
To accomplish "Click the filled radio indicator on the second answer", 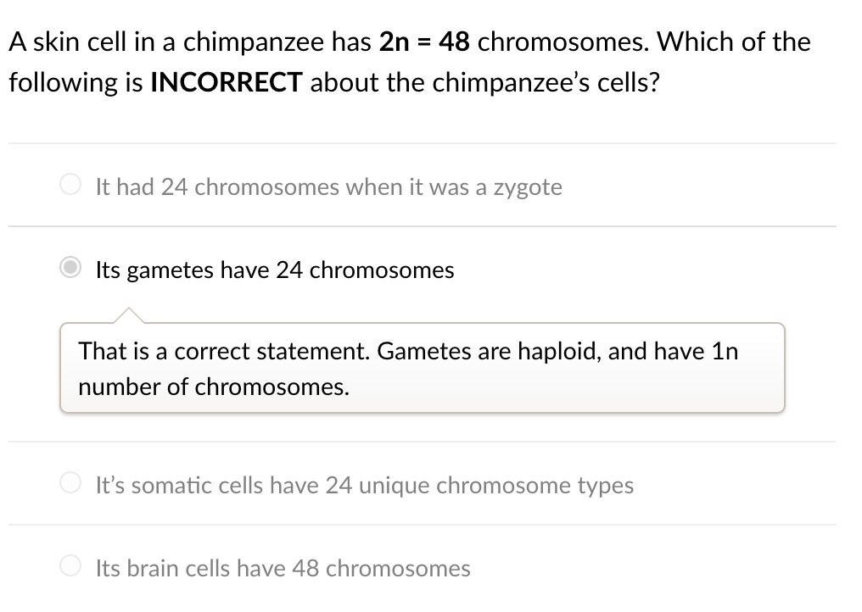I will (70, 267).
